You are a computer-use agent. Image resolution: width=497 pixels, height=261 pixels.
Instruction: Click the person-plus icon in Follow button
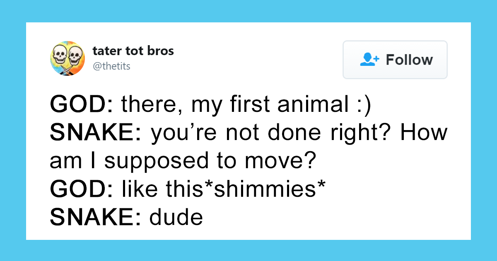click(x=369, y=60)
